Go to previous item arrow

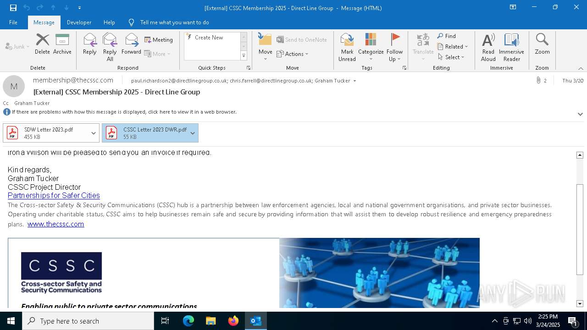pyautogui.click(x=53, y=8)
